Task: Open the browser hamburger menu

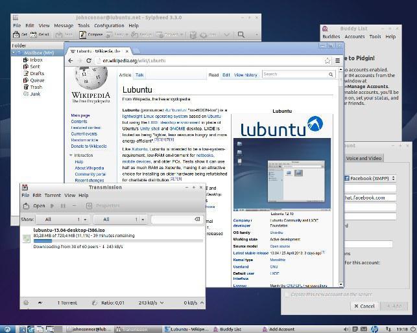Action: (x=337, y=61)
